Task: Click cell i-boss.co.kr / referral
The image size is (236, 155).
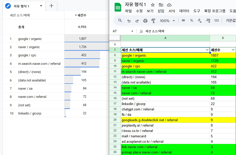Action: (x=165, y=131)
